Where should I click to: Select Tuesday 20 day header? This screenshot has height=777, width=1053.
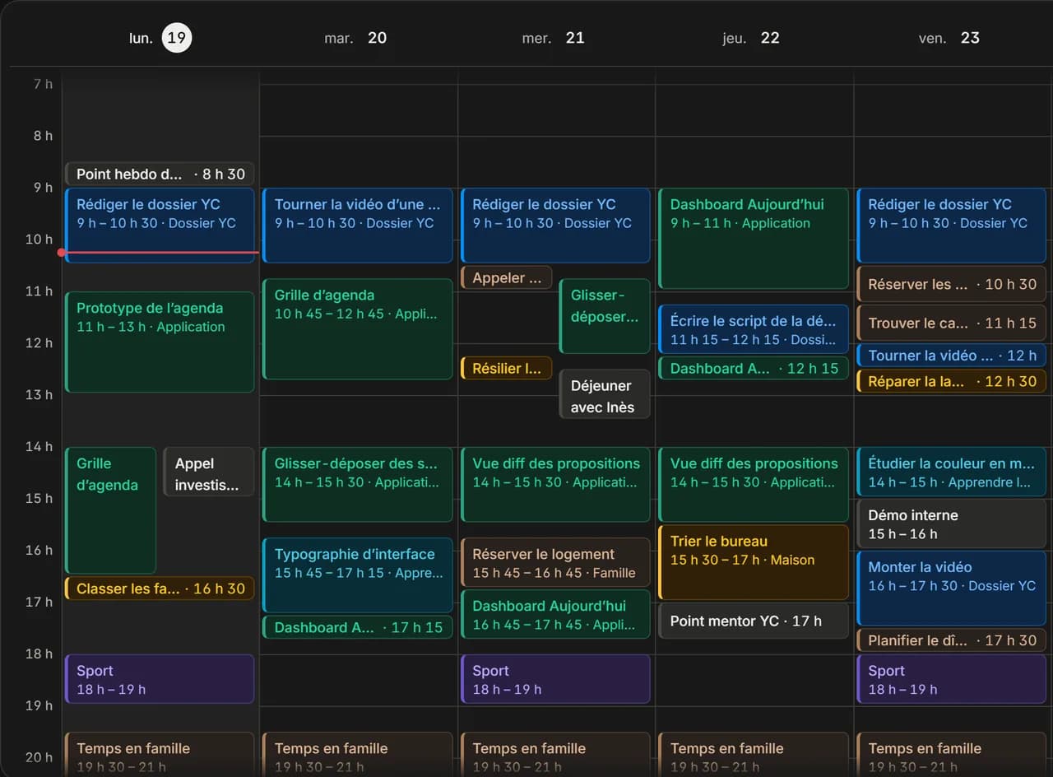tap(355, 38)
